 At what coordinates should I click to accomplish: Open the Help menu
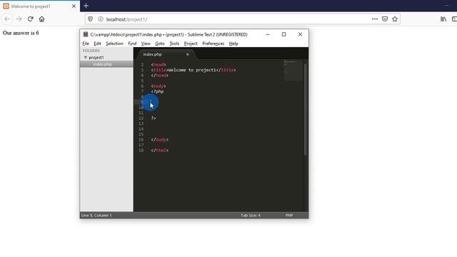(233, 44)
